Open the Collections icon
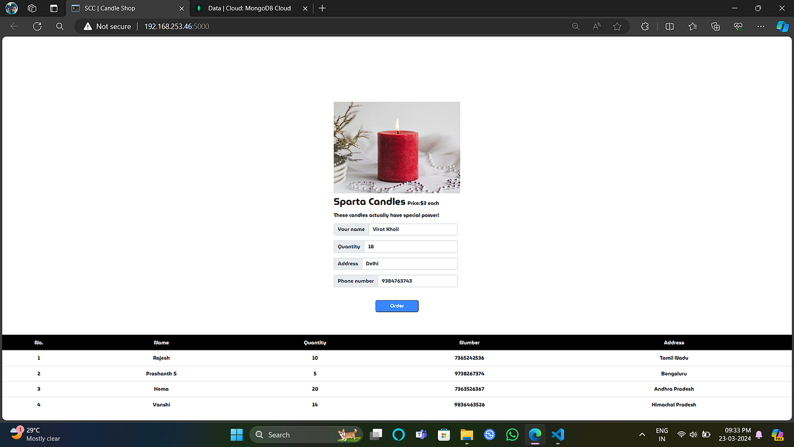This screenshot has height=447, width=794. pyautogui.click(x=715, y=26)
